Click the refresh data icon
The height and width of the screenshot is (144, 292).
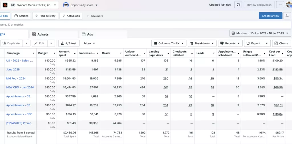click(238, 5)
